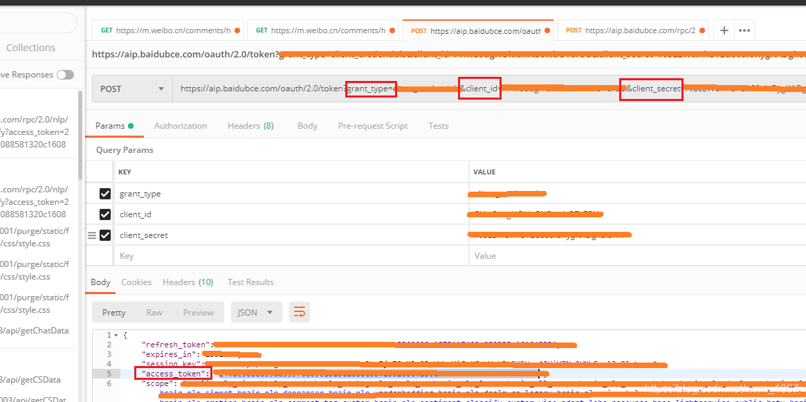This screenshot has width=806, height=402.
Task: Click the VALUE column header
Action: (637, 172)
